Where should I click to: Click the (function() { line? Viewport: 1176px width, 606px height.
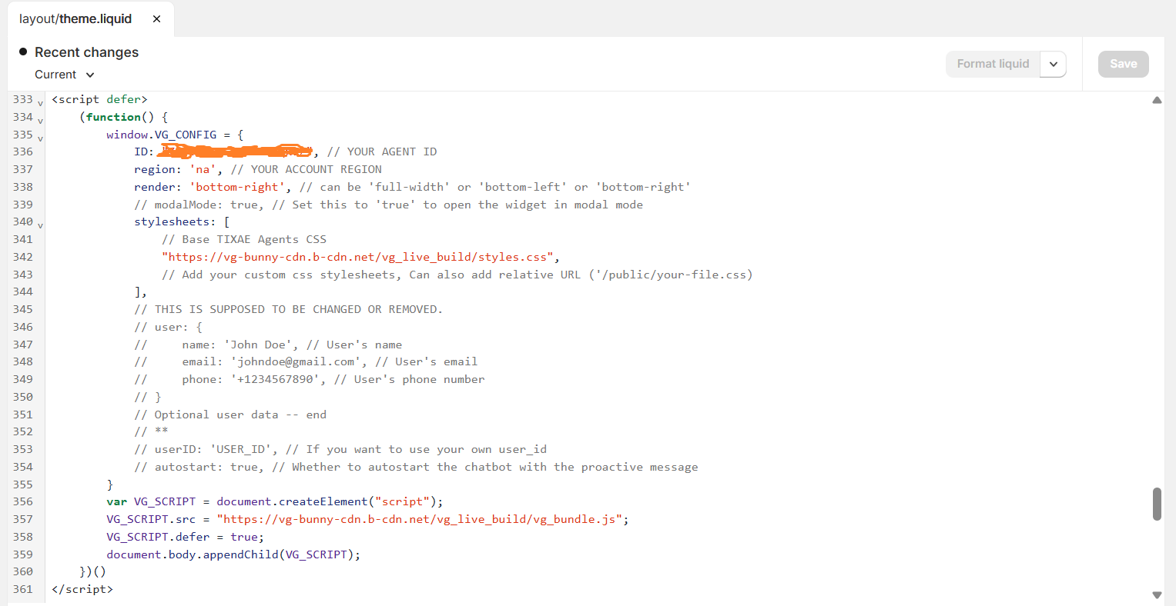click(x=123, y=117)
